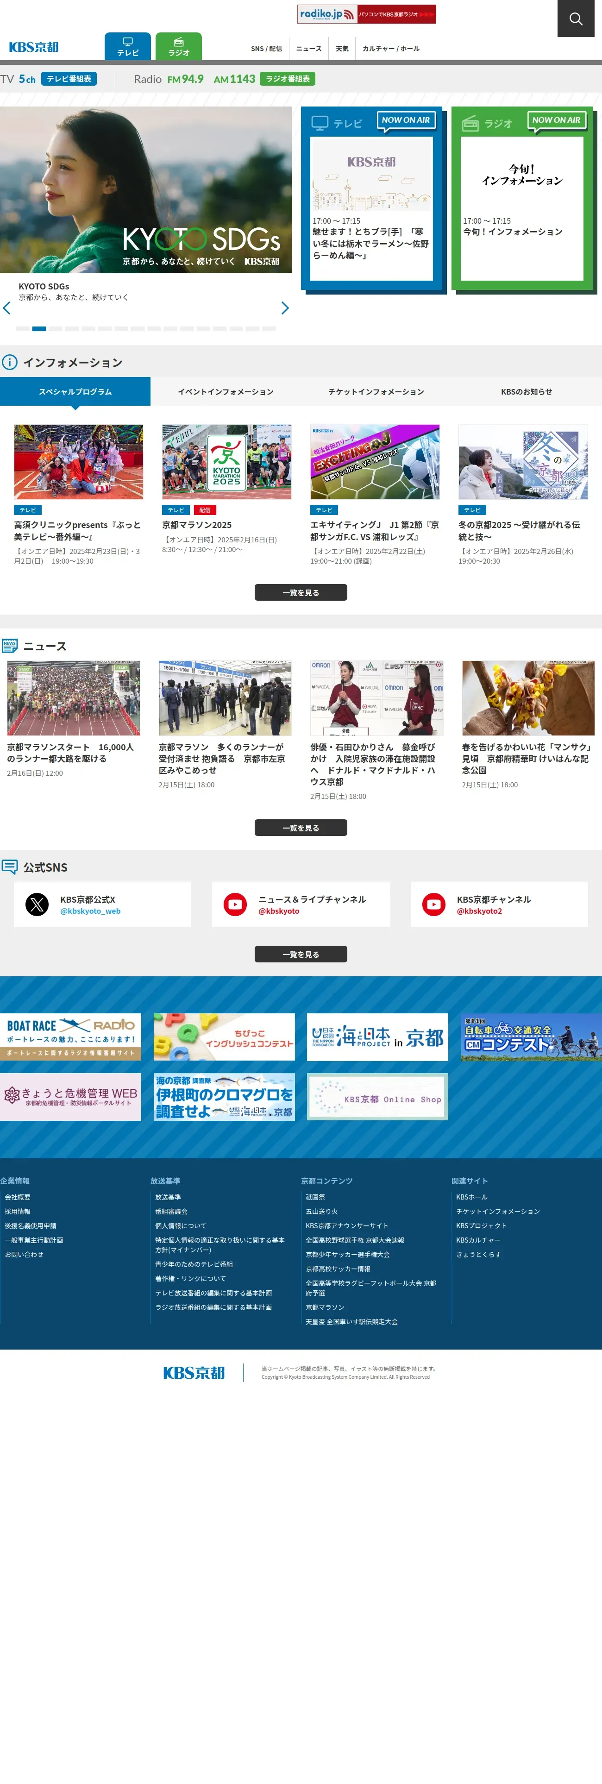Open きょうと危機管理WEB banner

(x=71, y=1097)
